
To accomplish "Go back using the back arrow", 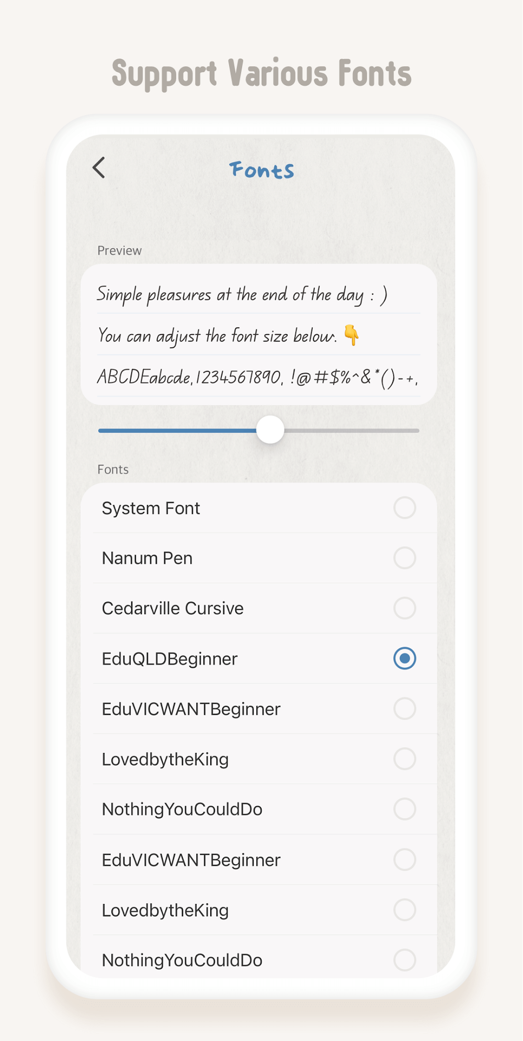I will [99, 168].
